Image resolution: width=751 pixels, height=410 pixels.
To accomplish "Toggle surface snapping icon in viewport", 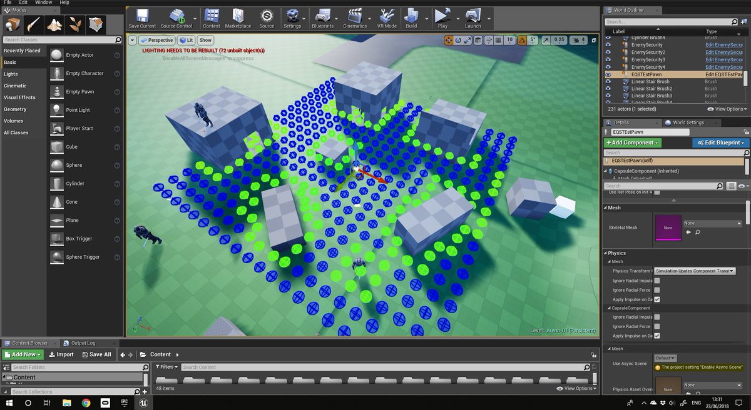I will coord(488,40).
